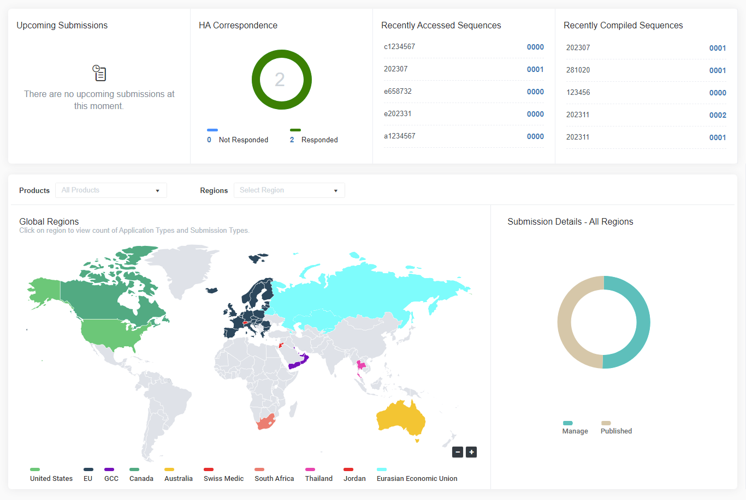Toggle the Published legend entry
This screenshot has height=500, width=746.
[615, 427]
